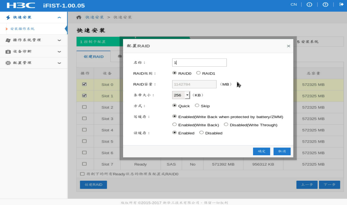Click the 名称 name input field
The height and width of the screenshot is (205, 347).
click(x=199, y=62)
